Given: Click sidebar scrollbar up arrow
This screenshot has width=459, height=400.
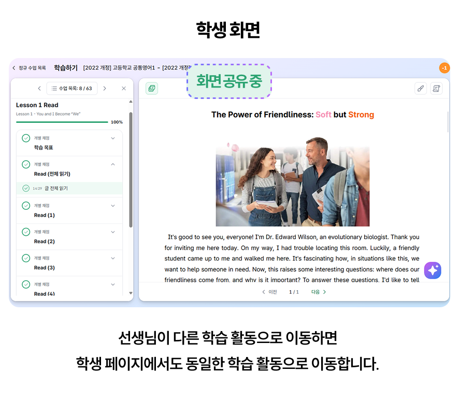Looking at the screenshot, I should [131, 102].
